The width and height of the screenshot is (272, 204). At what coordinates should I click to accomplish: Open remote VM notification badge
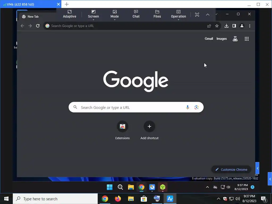[x=253, y=187]
